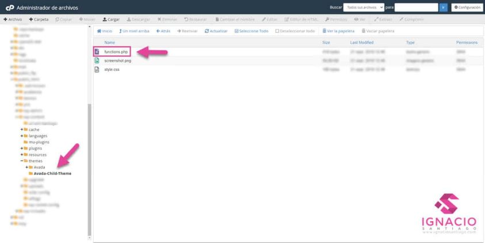Screen dimensions: 485x243
Task: Click the Descargar download button
Action: [138, 19]
